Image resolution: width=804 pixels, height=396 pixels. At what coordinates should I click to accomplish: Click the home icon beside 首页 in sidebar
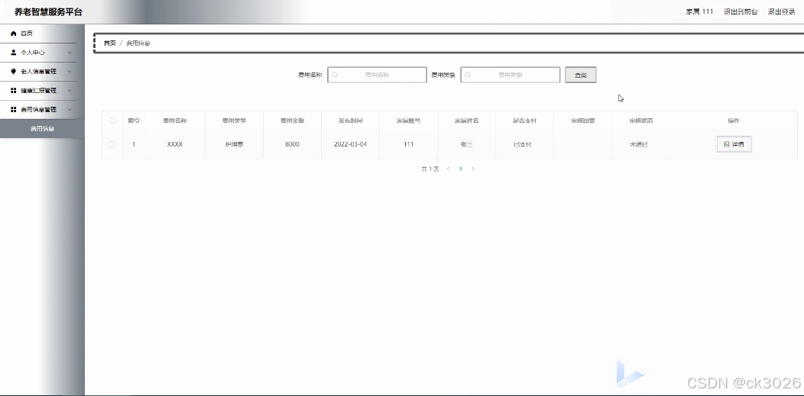coord(13,34)
